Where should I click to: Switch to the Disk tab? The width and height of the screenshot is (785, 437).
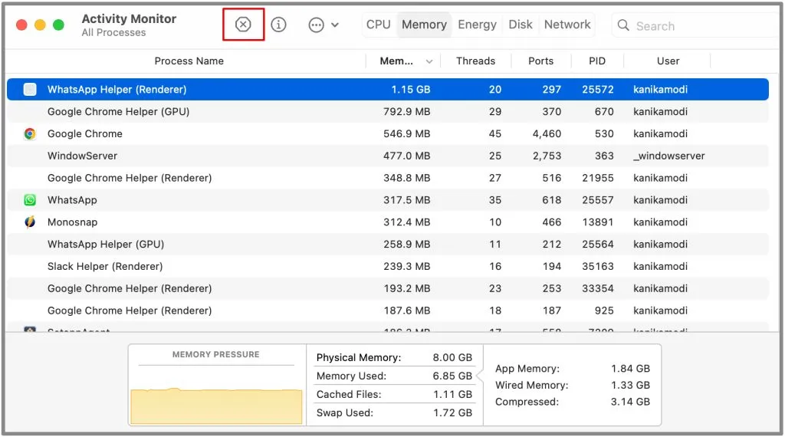pyautogui.click(x=521, y=25)
